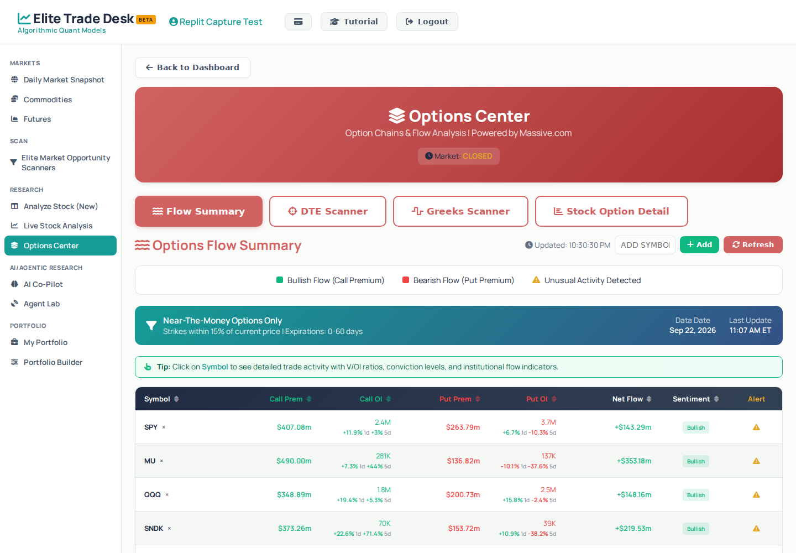This screenshot has height=553, width=796.
Task: Sort by Put OI column
Action: tap(541, 399)
